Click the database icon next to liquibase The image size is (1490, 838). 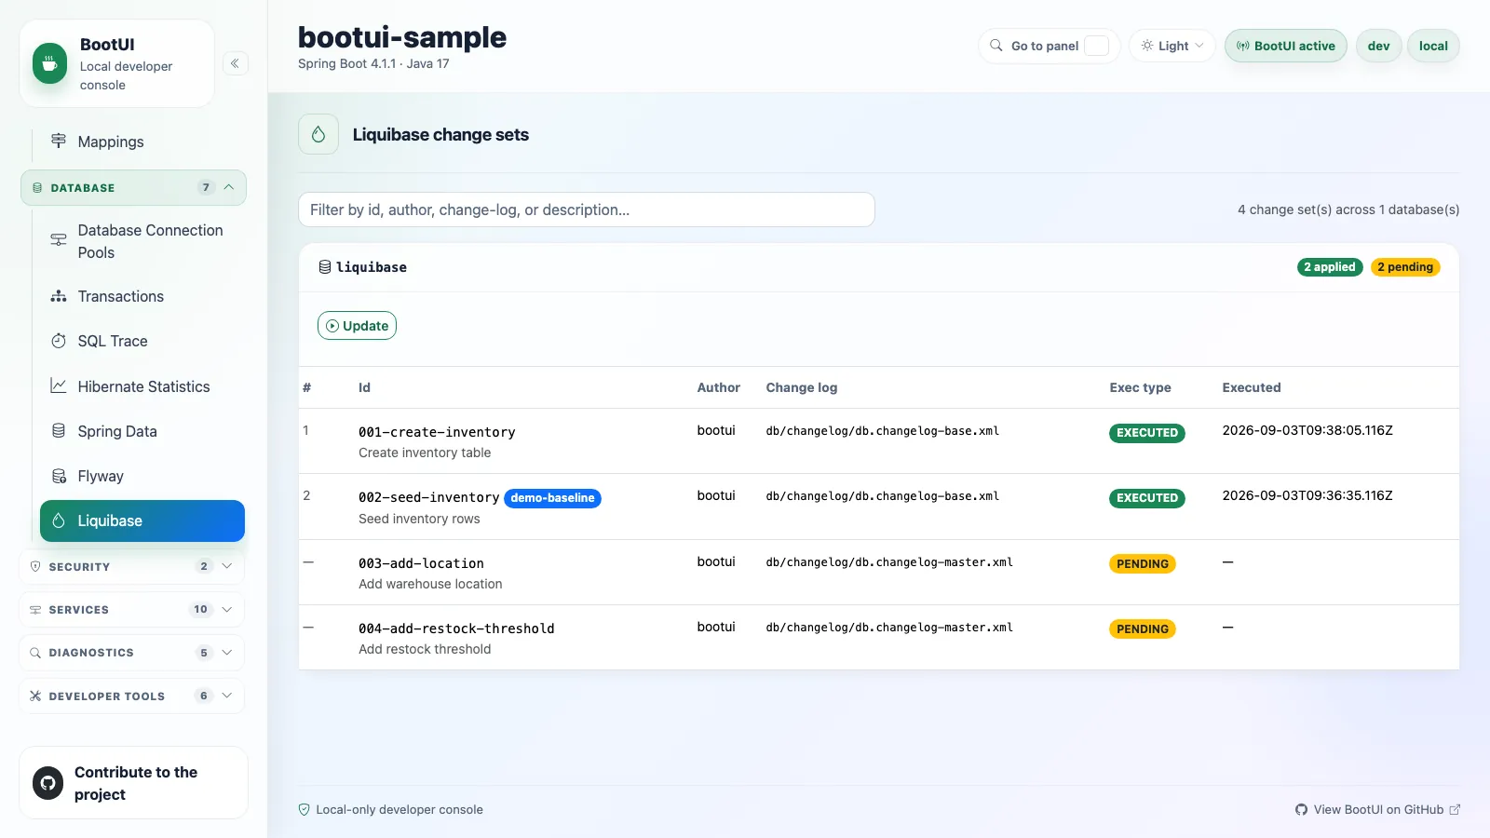pos(325,267)
